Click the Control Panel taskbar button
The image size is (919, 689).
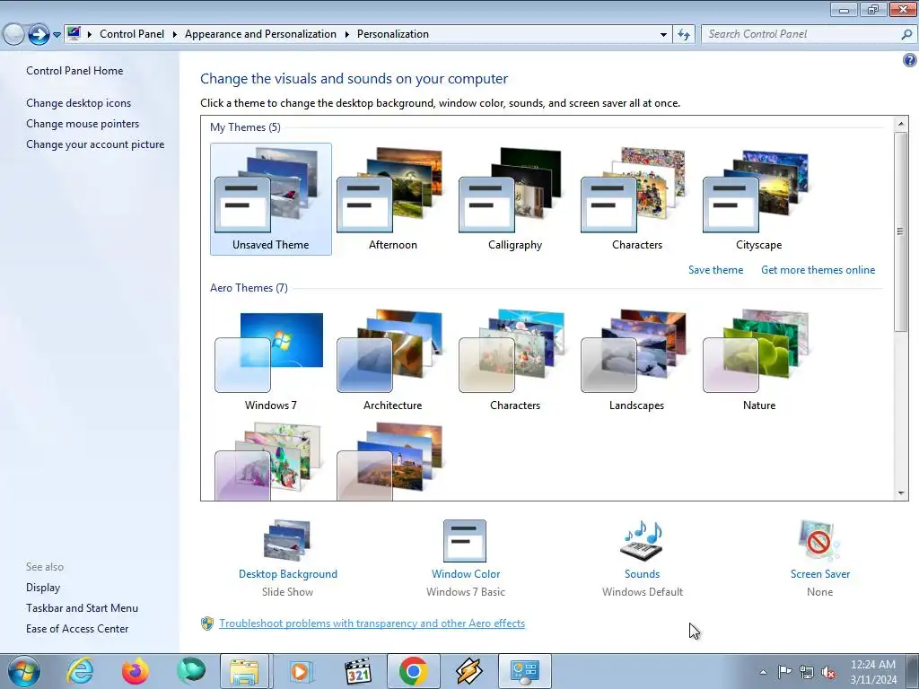tap(524, 671)
